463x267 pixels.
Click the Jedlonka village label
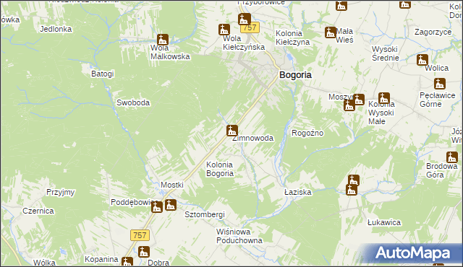56,29
